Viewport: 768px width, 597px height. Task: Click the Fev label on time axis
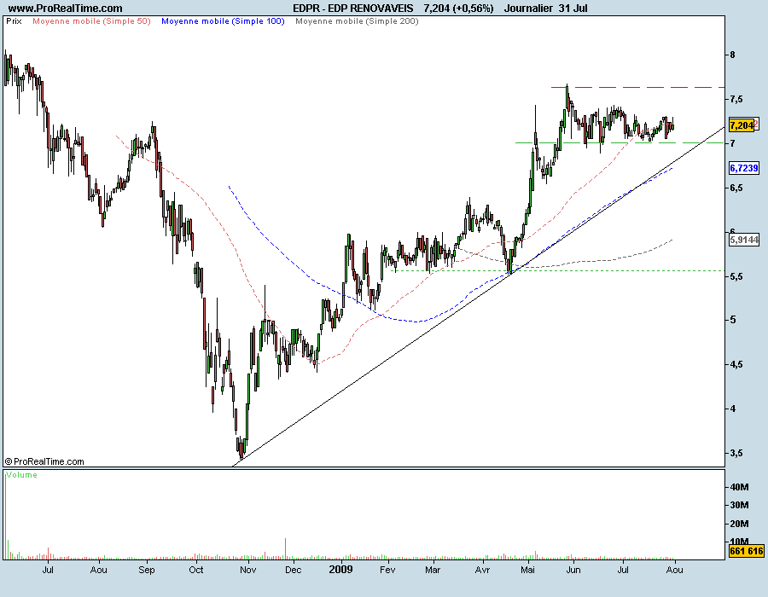387,570
